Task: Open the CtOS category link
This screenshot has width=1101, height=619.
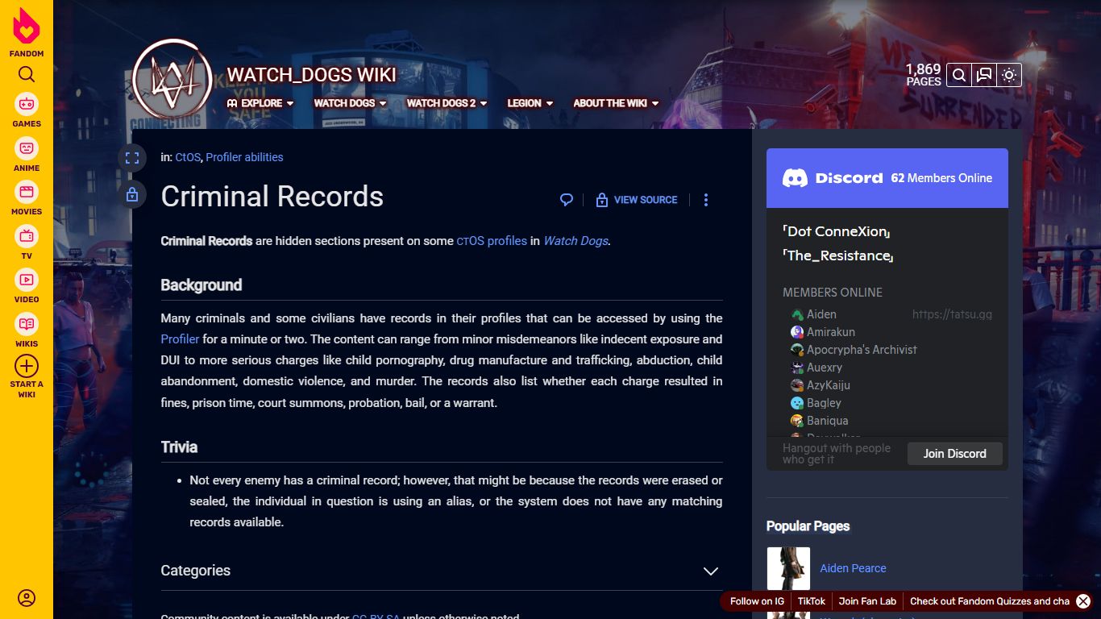Action: [188, 157]
